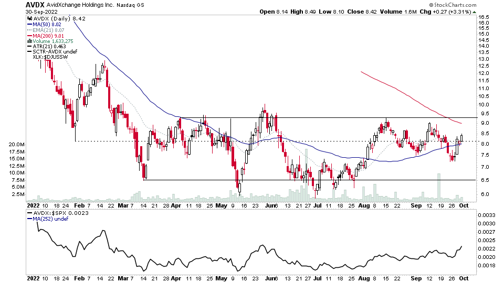Click the Open 8.14 value
Image resolution: width=504 pixels, height=283 pixels.
274,12
